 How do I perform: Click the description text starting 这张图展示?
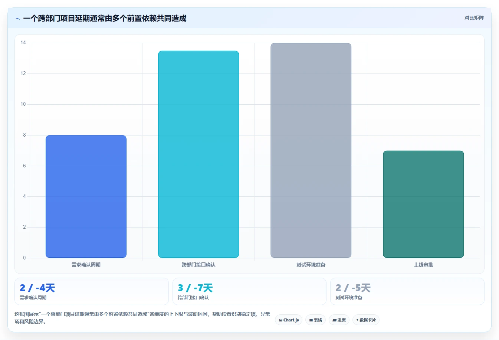pos(142,318)
